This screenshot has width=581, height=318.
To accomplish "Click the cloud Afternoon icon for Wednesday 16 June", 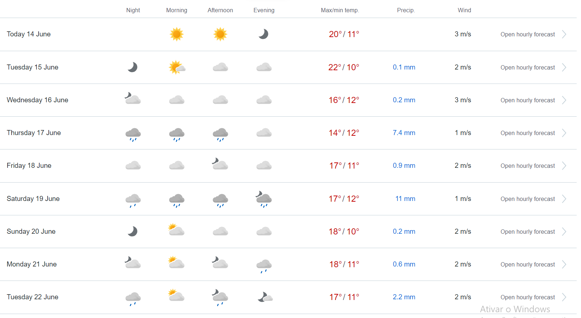I will coord(220,100).
